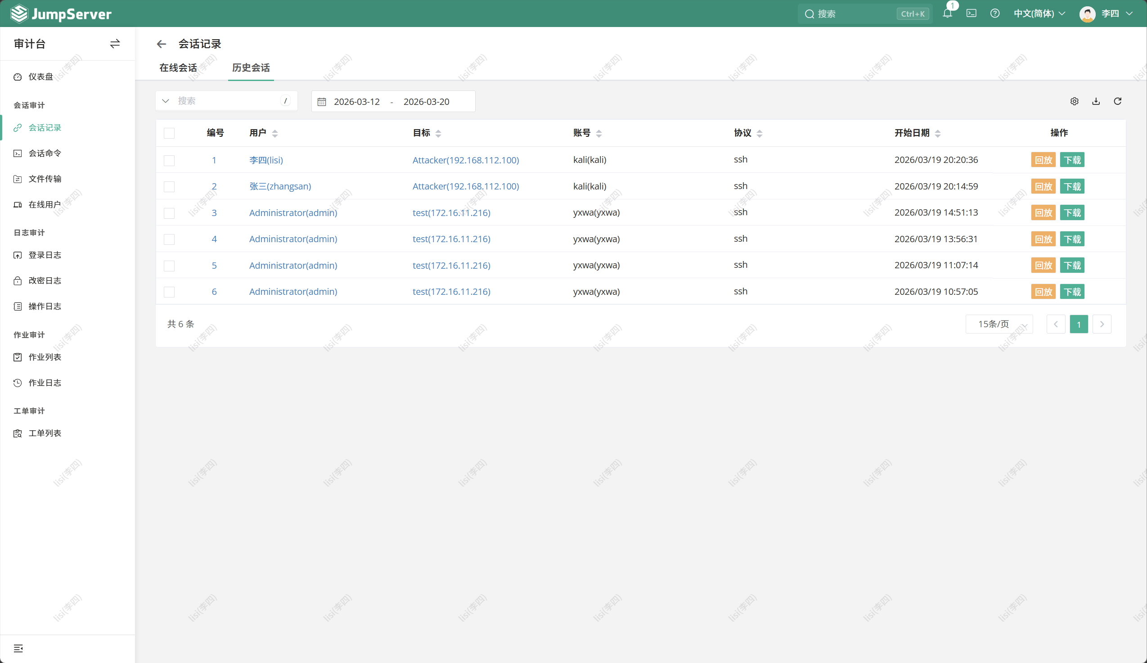The height and width of the screenshot is (663, 1147).
Task: Expand the search filter chevron
Action: 166,101
